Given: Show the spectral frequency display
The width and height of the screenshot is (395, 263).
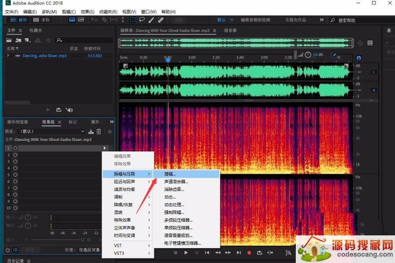Looking at the screenshot, I should click(x=72, y=20).
